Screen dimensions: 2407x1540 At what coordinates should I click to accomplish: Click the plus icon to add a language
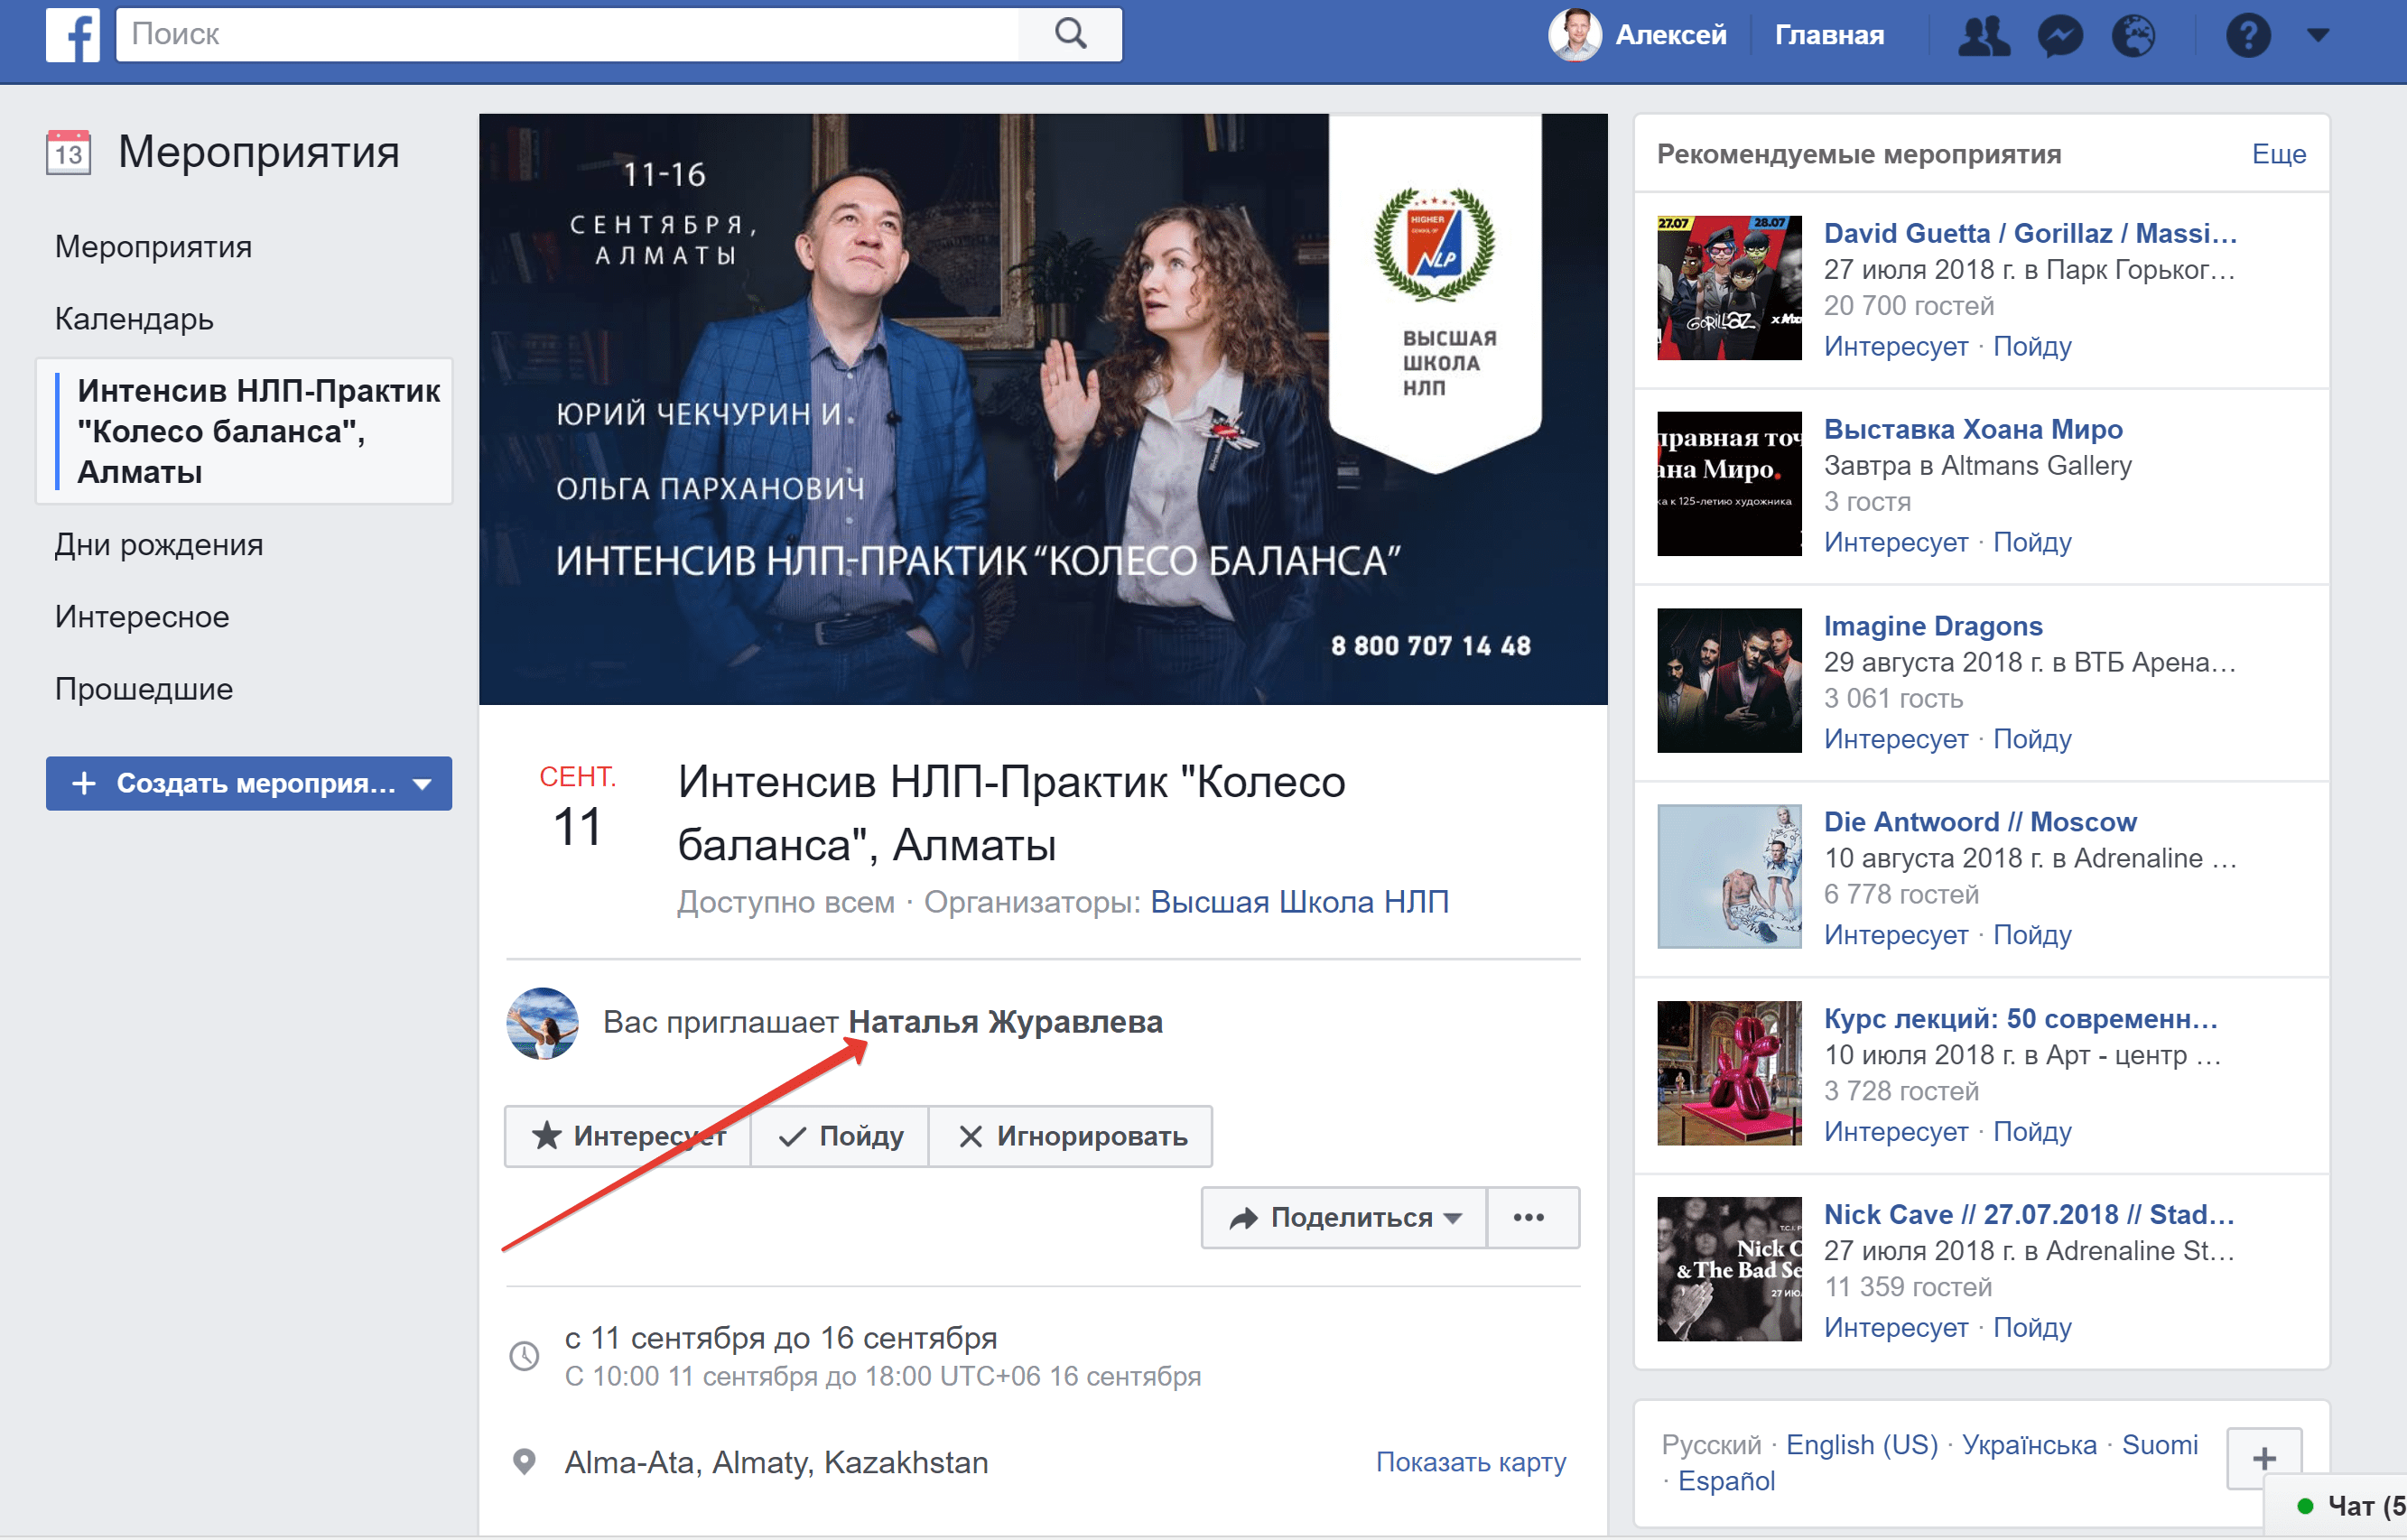2263,1457
